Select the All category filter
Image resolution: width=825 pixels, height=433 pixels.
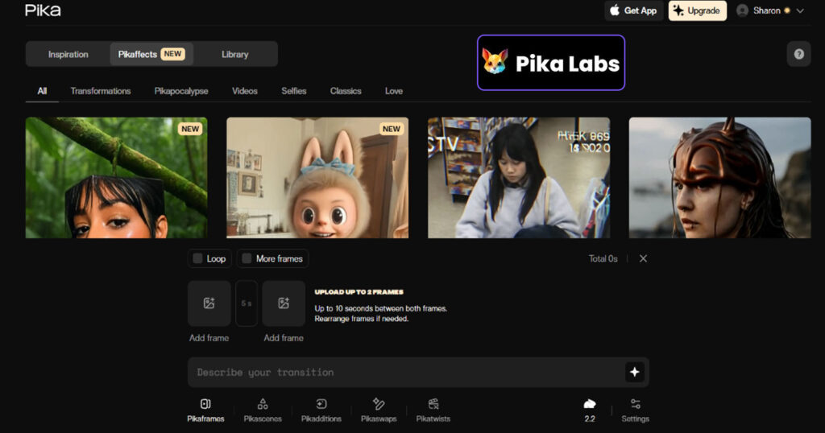click(x=42, y=91)
